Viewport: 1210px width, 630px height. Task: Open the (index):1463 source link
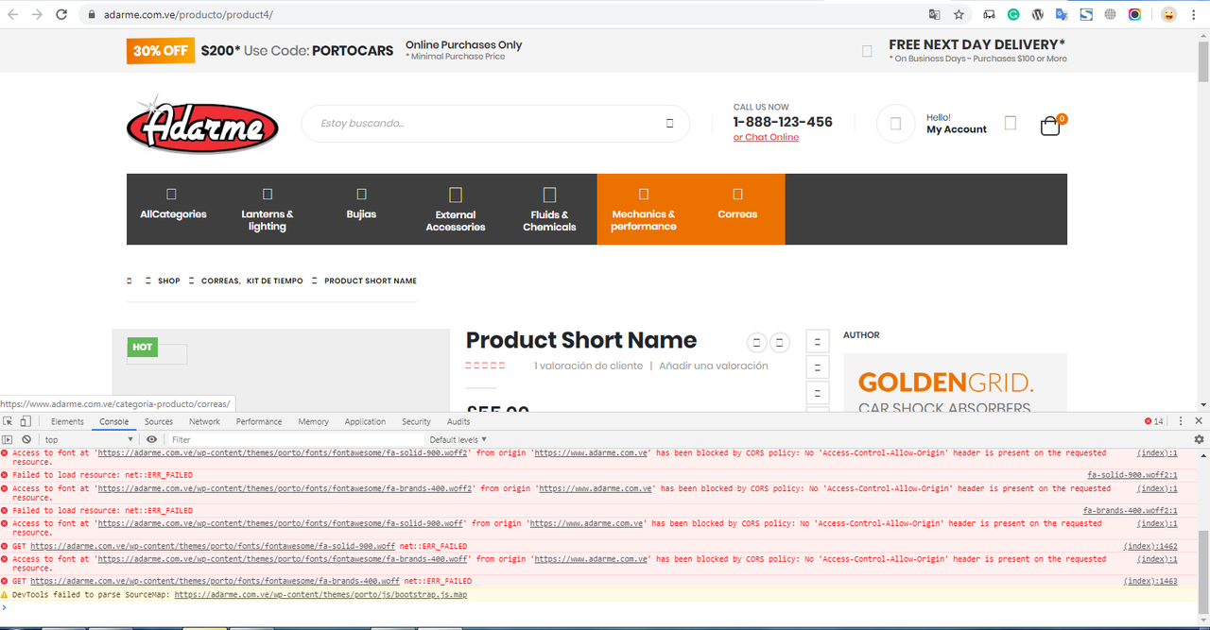coord(1150,581)
